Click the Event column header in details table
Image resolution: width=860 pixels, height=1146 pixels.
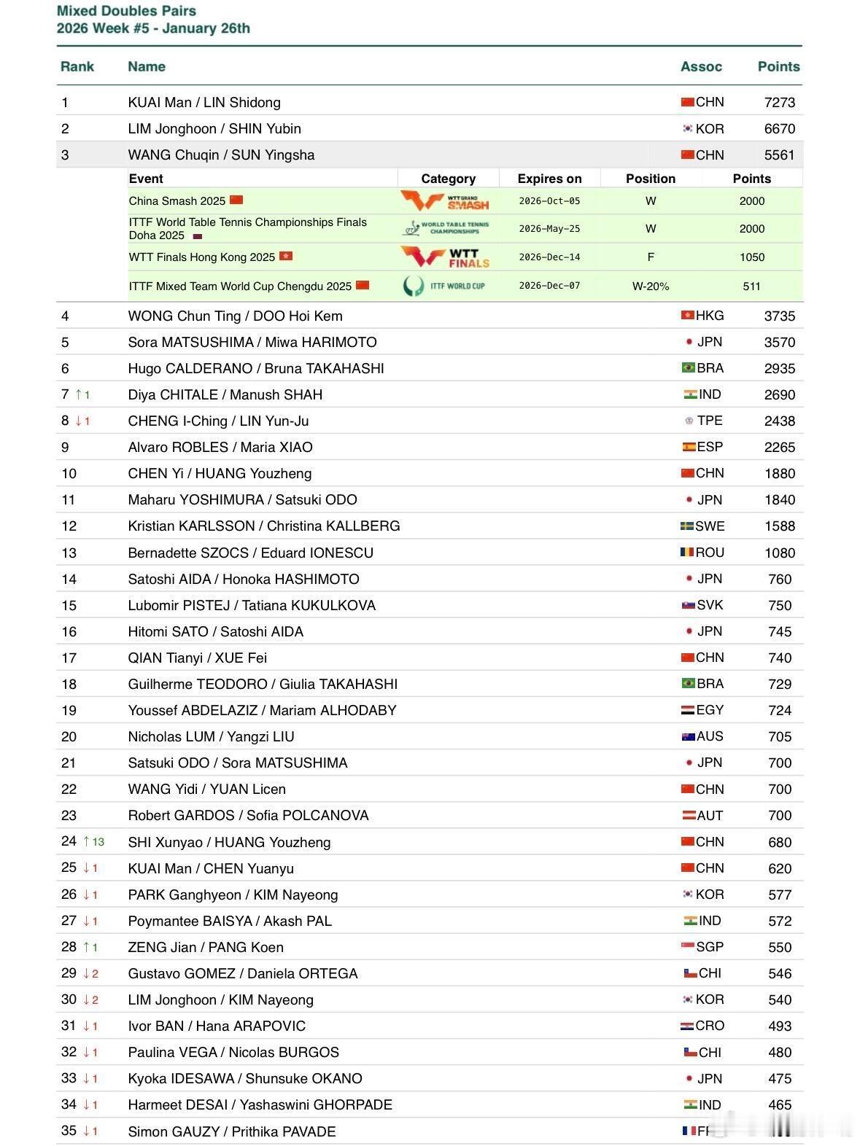point(146,179)
